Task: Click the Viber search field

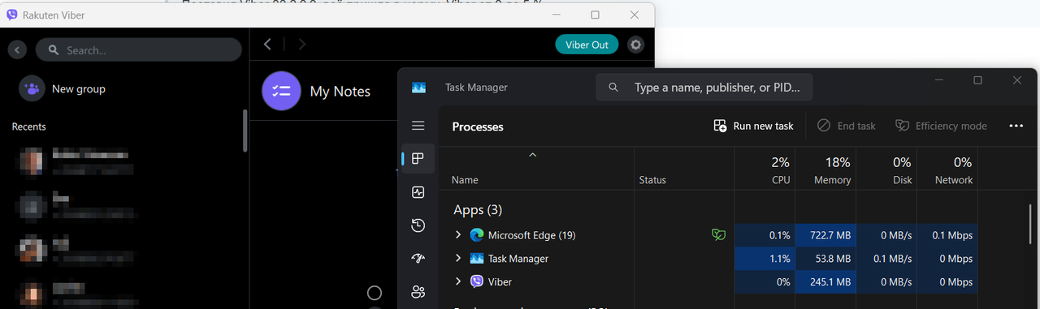Action: [x=139, y=49]
